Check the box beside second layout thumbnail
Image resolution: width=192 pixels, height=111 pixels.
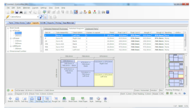pyautogui.click(x=167, y=68)
